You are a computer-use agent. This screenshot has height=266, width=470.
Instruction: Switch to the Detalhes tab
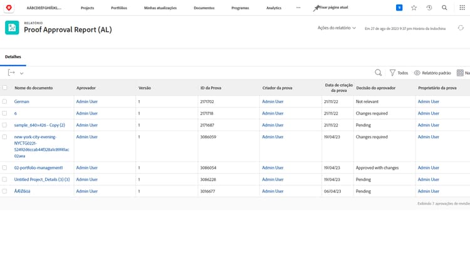13,56
